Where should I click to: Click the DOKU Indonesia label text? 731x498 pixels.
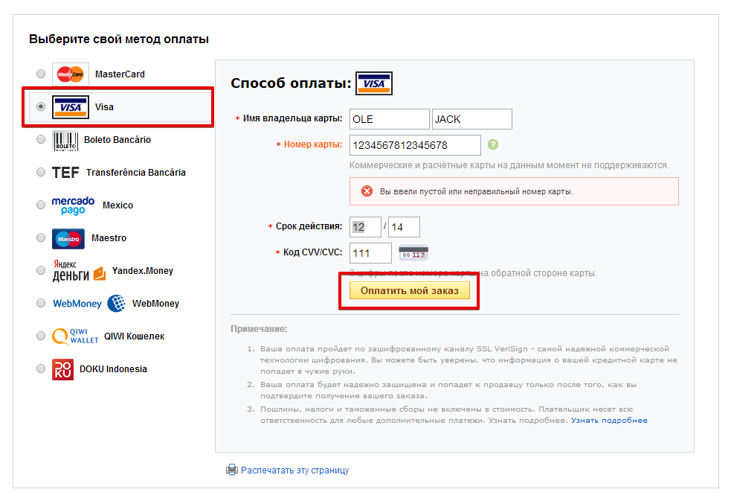[113, 368]
